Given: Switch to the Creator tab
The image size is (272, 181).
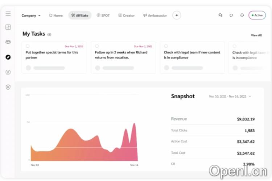Looking at the screenshot, I should 126,16.
